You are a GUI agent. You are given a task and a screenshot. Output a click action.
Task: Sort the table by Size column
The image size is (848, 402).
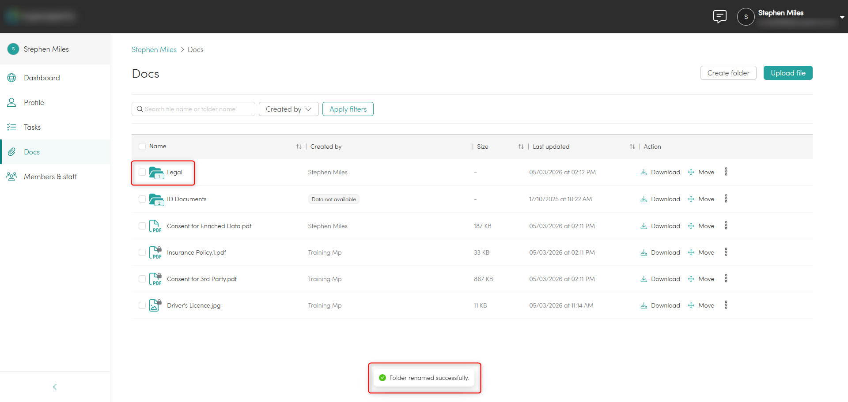pyautogui.click(x=521, y=147)
